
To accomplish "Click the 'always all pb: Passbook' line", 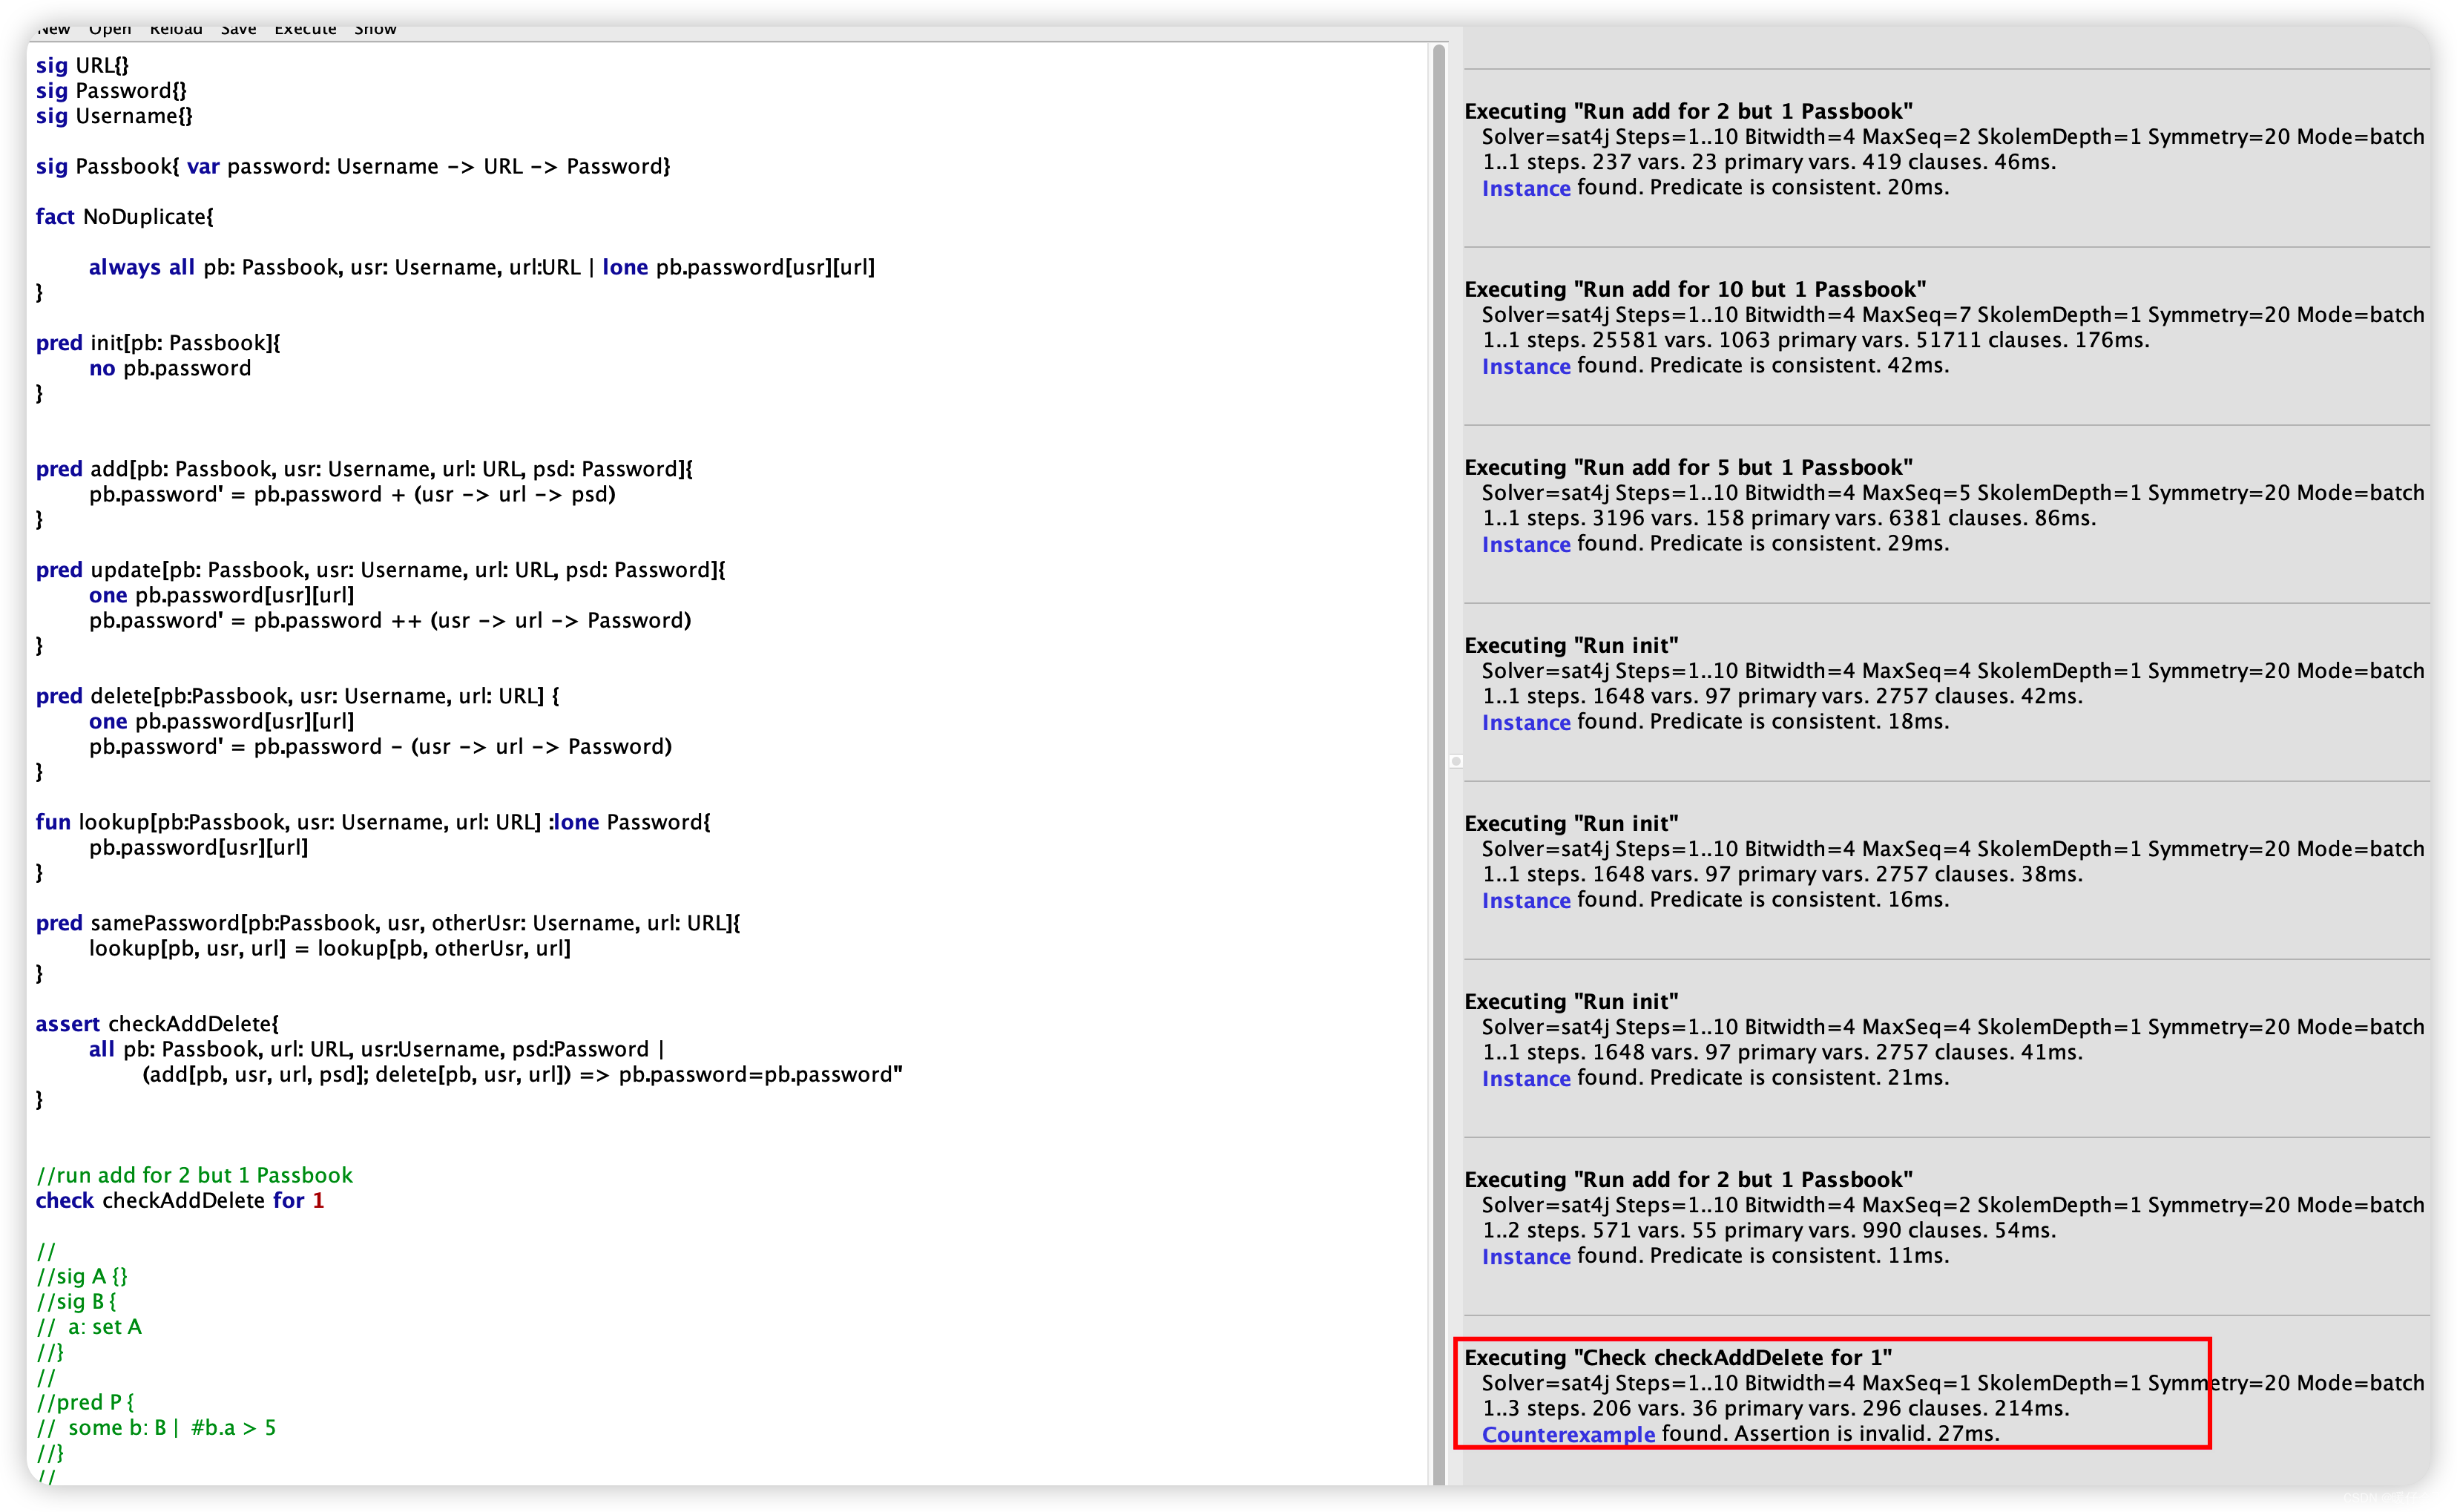I will [x=482, y=267].
